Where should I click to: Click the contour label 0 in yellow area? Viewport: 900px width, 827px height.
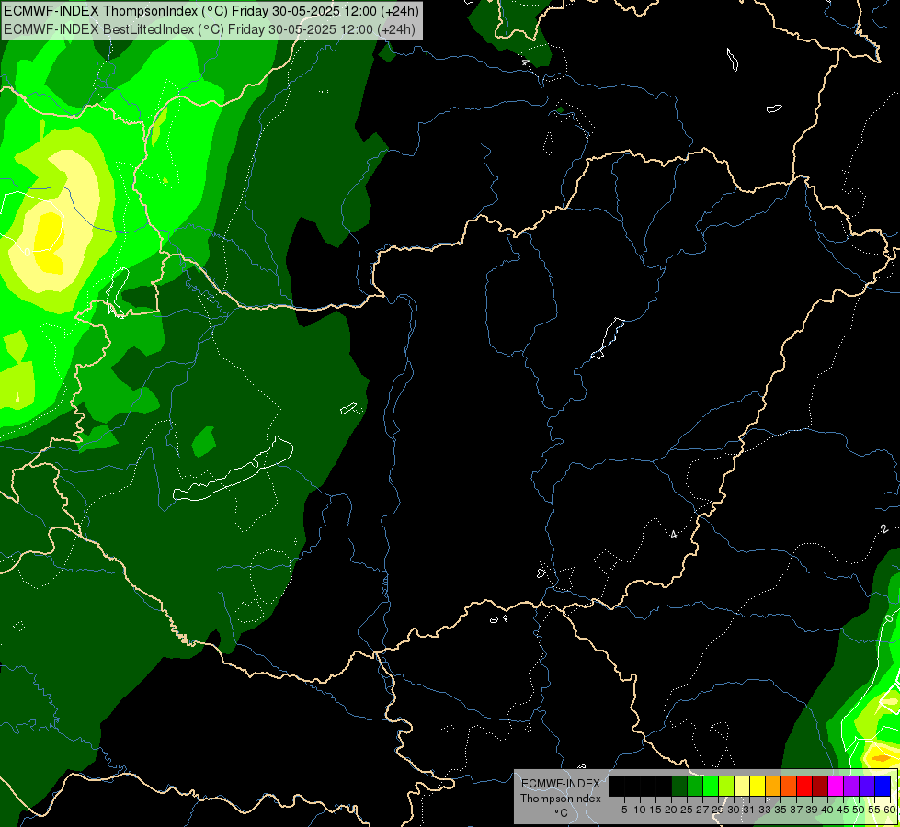tap(27, 252)
